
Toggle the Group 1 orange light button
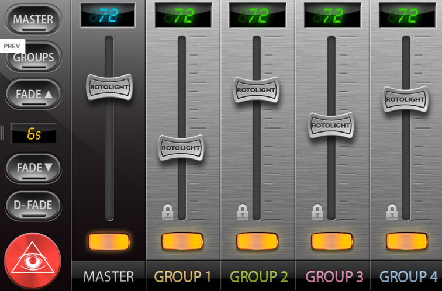point(182,241)
